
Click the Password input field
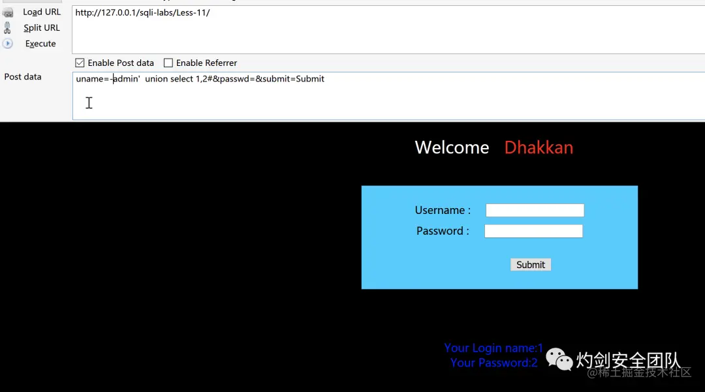click(x=533, y=232)
